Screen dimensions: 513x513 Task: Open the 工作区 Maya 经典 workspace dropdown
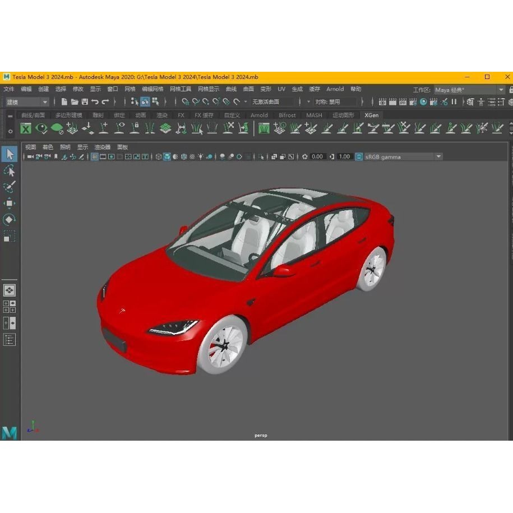click(469, 90)
